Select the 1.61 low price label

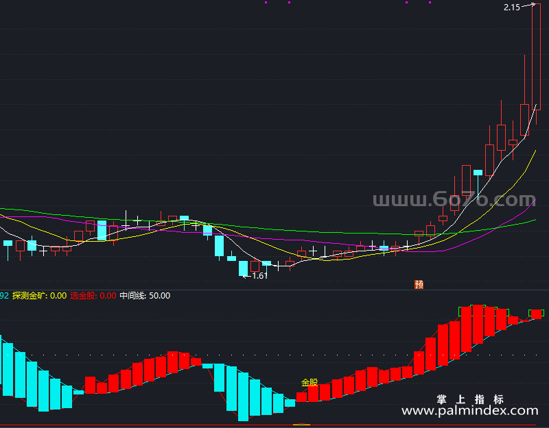(260, 276)
